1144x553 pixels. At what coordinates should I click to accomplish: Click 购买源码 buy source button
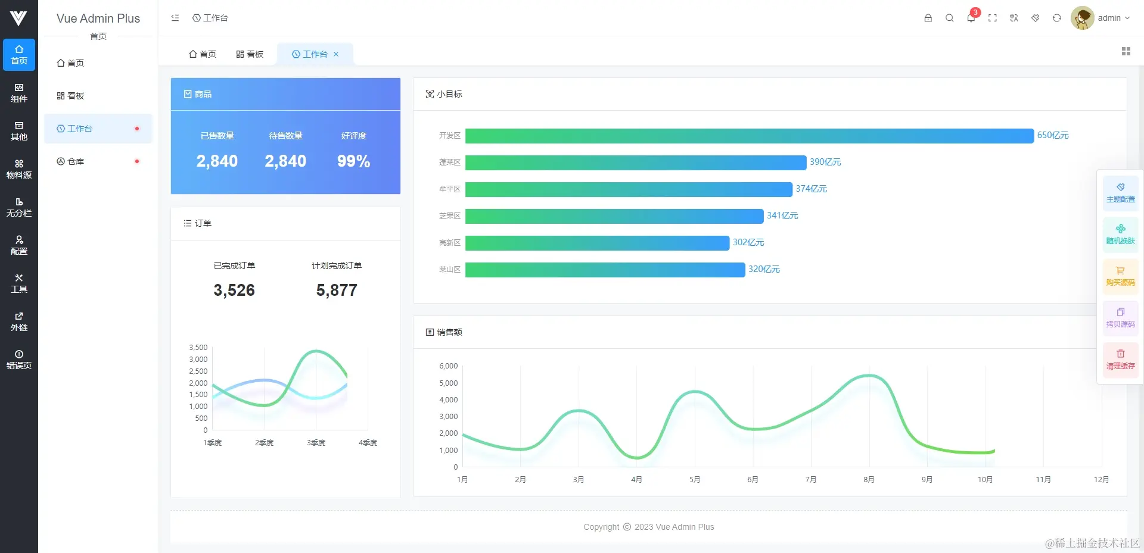click(x=1121, y=276)
